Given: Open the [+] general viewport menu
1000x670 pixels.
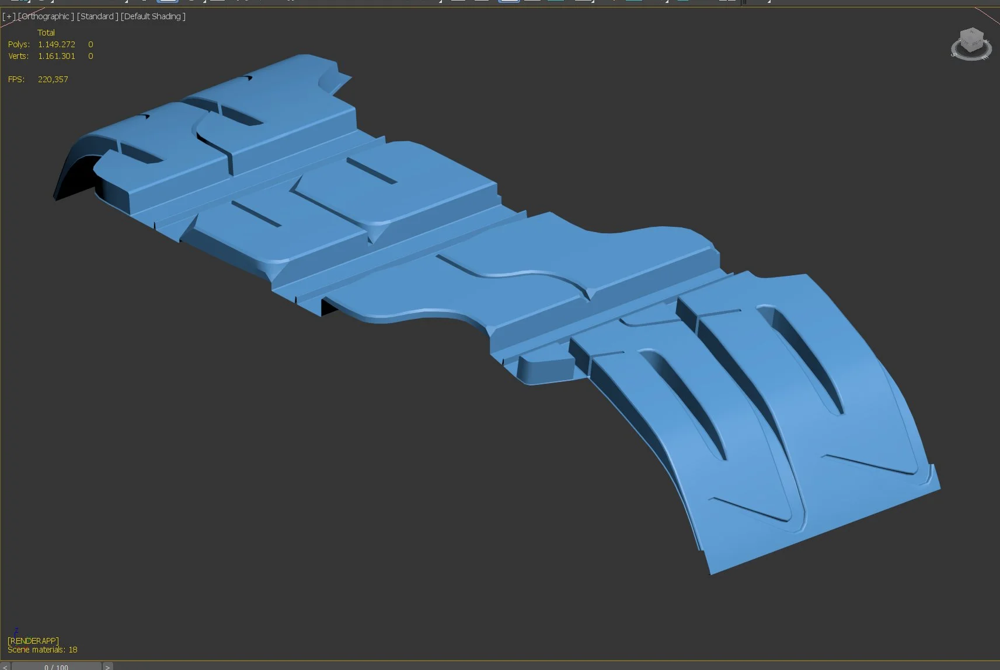Looking at the screenshot, I should (8, 16).
